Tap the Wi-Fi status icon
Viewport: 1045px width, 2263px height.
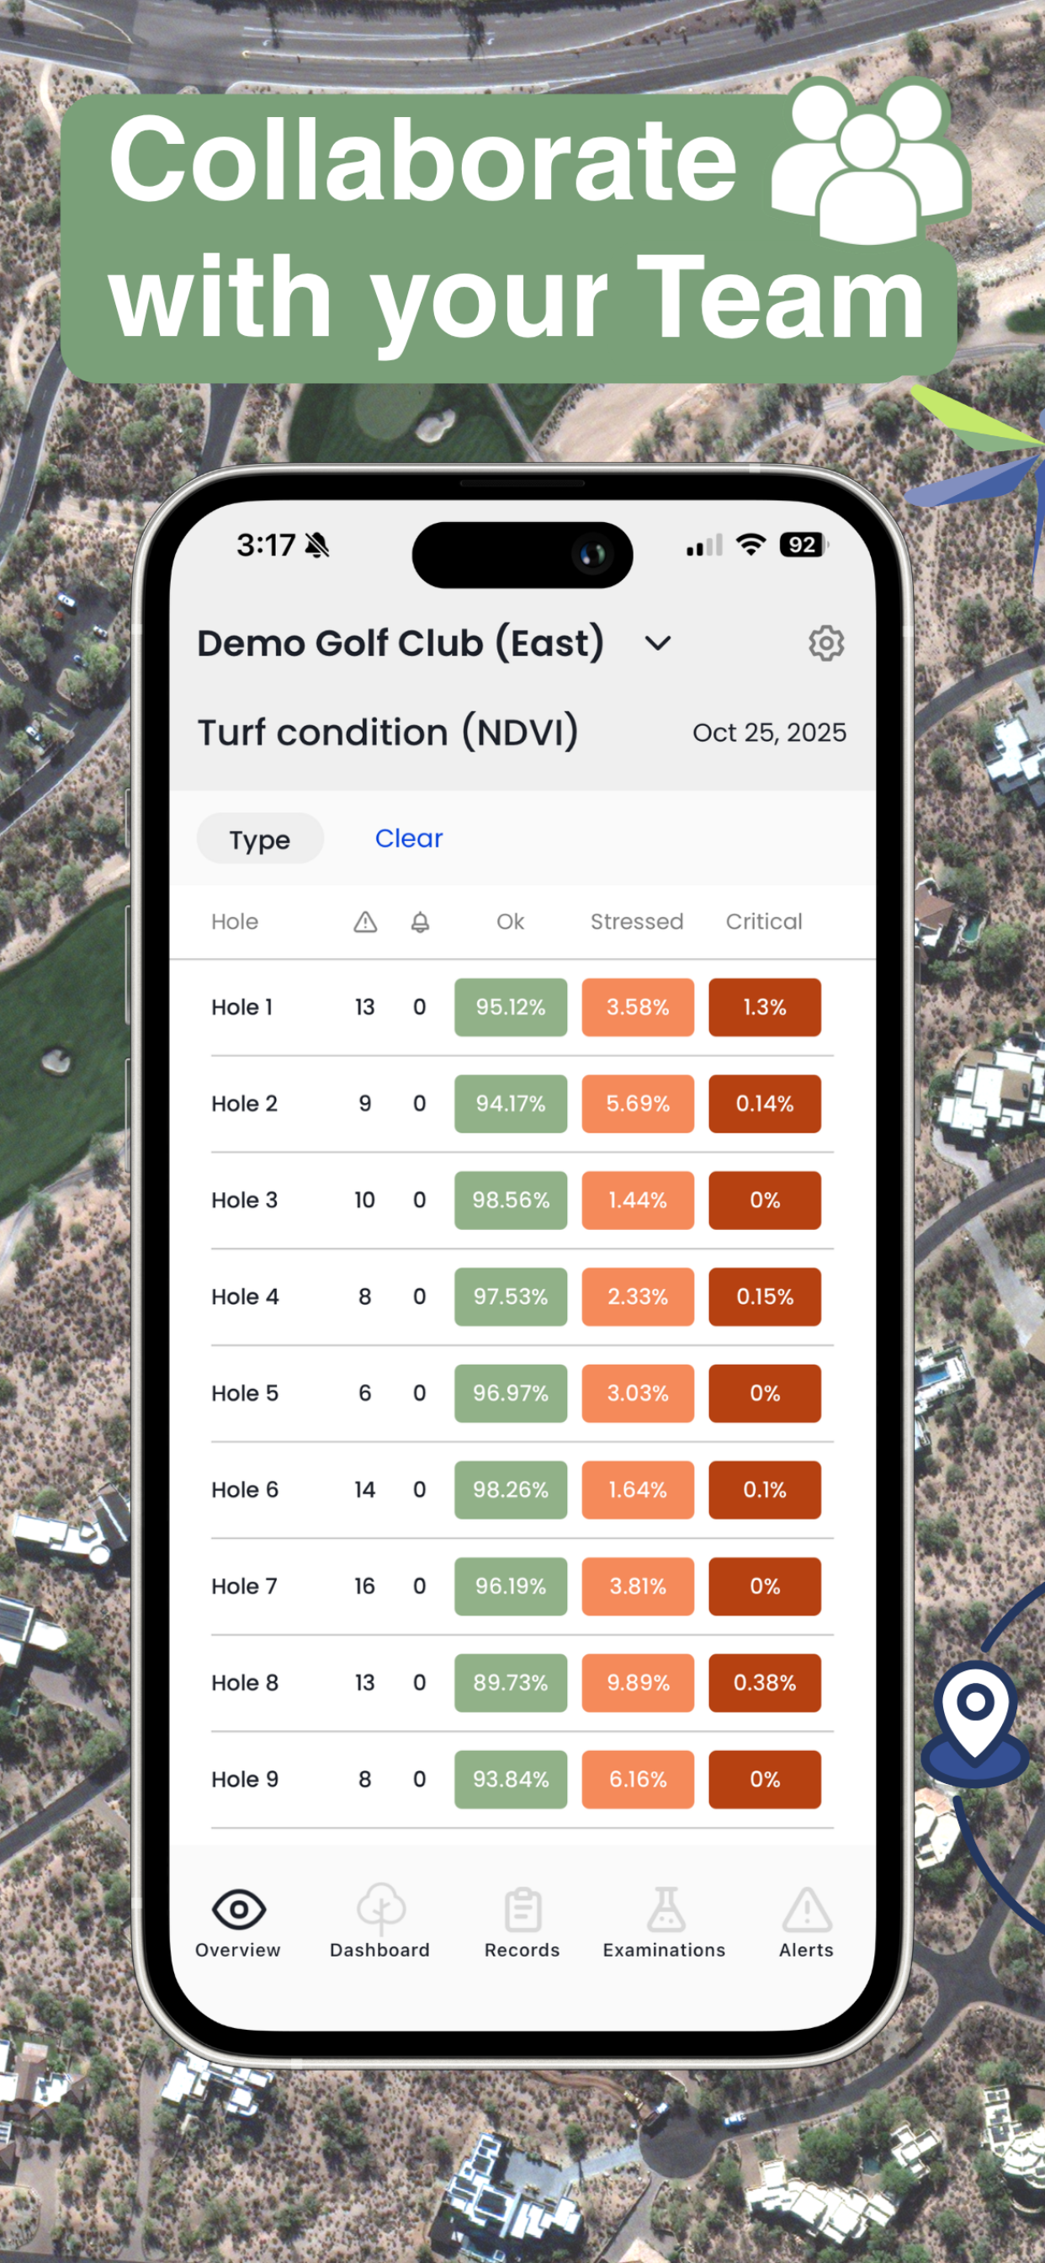point(751,545)
